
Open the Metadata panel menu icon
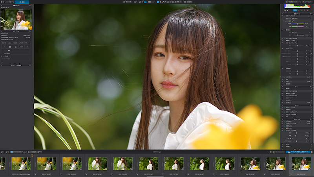pyautogui.click(x=31, y=31)
